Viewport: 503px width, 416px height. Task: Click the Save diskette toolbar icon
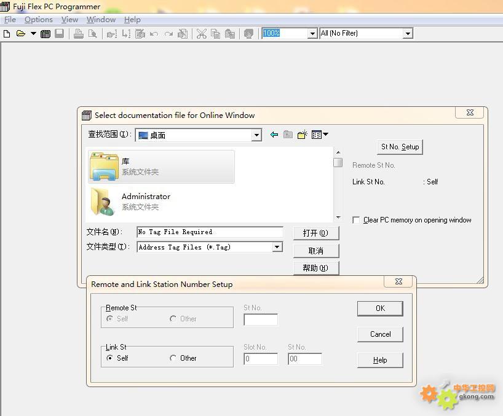60,34
